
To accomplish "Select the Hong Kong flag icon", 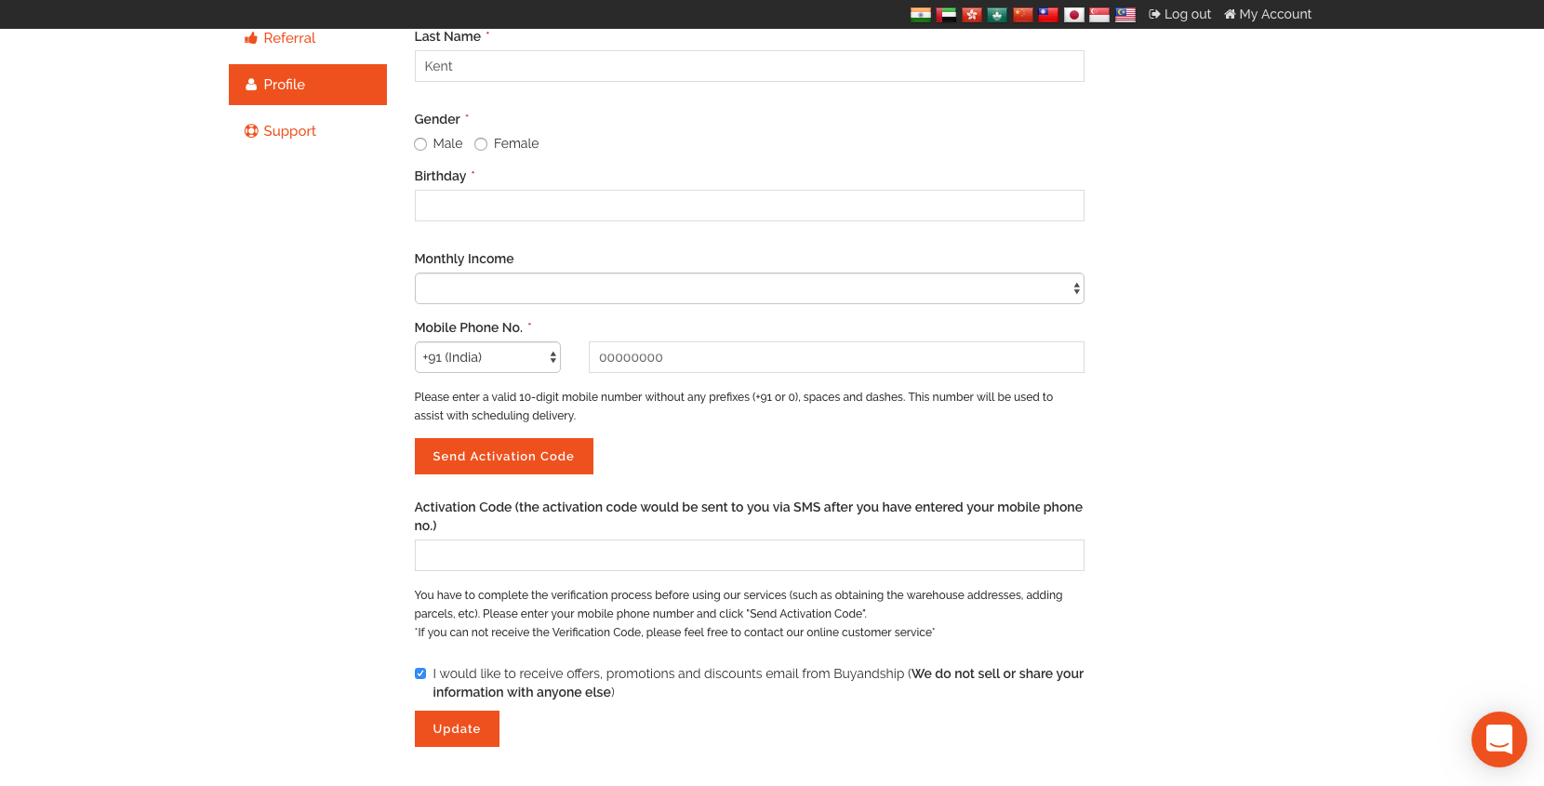I will pos(972,14).
